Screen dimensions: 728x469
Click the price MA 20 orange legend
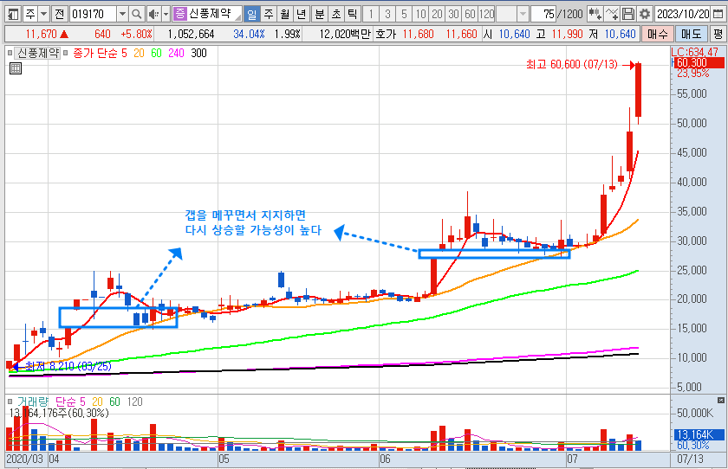139,53
